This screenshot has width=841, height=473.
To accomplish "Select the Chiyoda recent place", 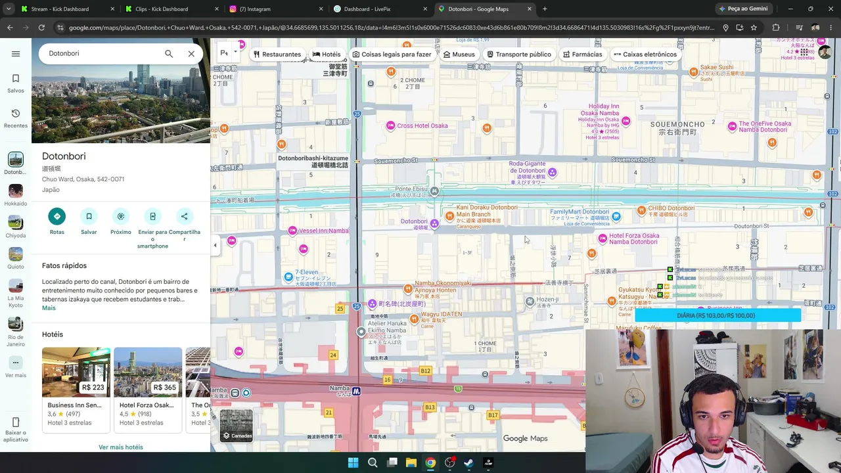I will [x=16, y=227].
